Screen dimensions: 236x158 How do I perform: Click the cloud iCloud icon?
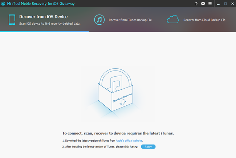173,19
